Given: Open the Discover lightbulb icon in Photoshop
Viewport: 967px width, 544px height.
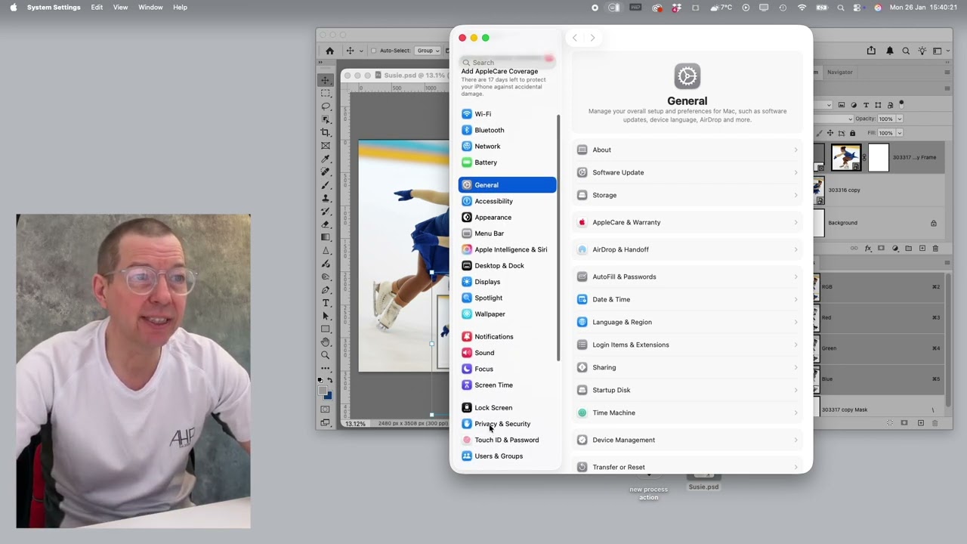Looking at the screenshot, I should pyautogui.click(x=922, y=51).
